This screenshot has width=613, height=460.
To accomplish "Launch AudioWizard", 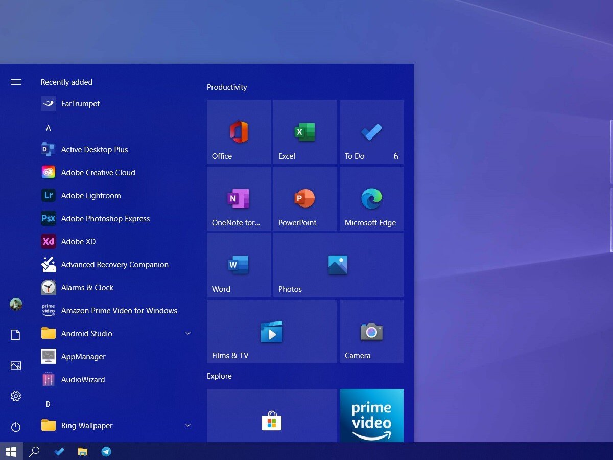I will (116, 379).
